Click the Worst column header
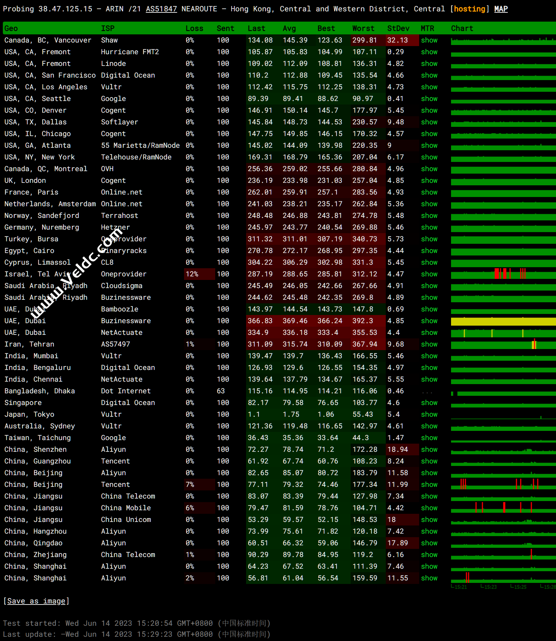 point(363,28)
